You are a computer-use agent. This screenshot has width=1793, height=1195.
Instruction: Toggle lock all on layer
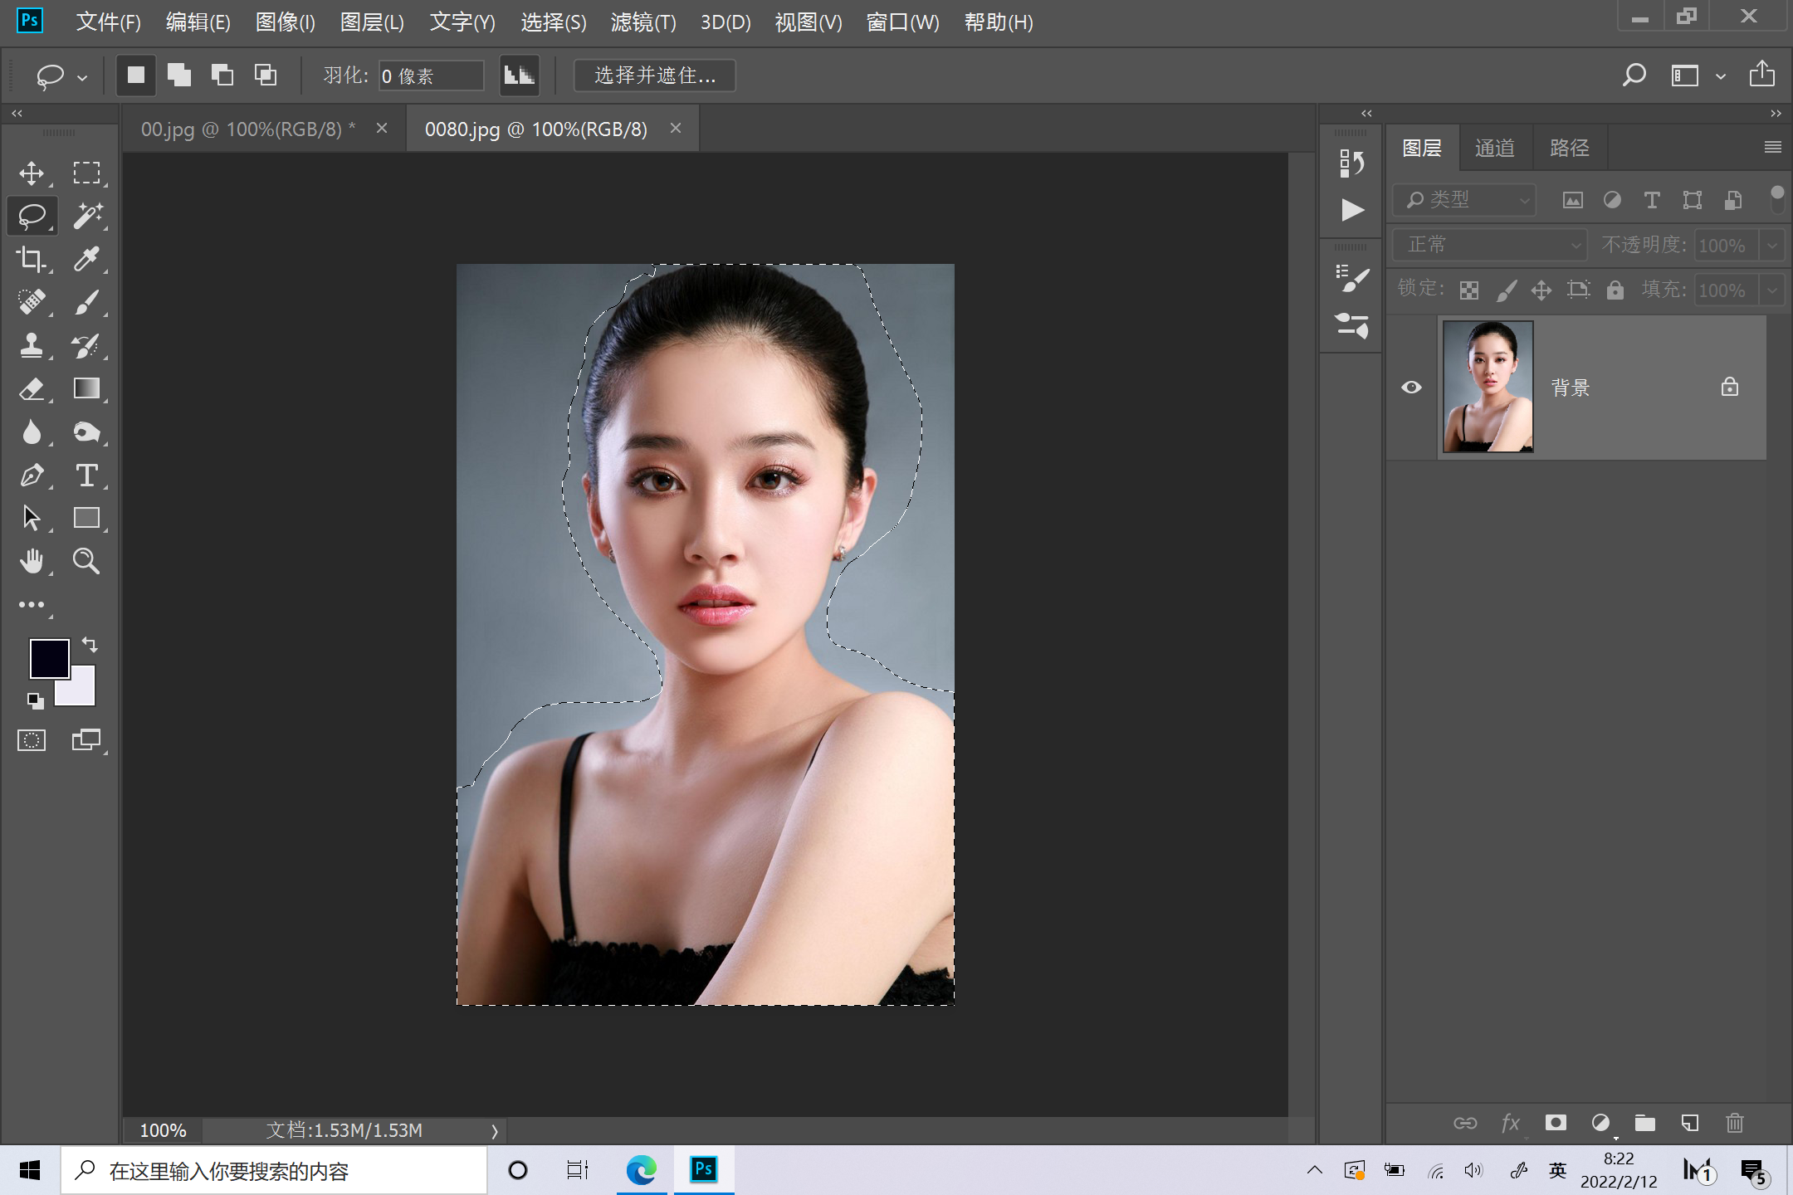tap(1615, 290)
